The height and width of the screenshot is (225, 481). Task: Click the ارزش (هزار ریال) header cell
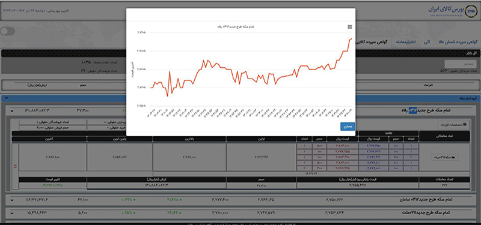pos(156,179)
